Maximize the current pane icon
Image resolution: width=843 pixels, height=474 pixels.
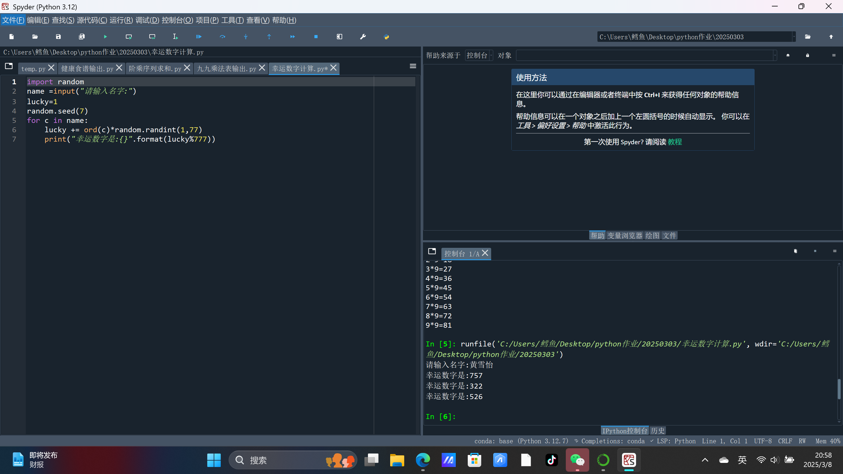339,37
